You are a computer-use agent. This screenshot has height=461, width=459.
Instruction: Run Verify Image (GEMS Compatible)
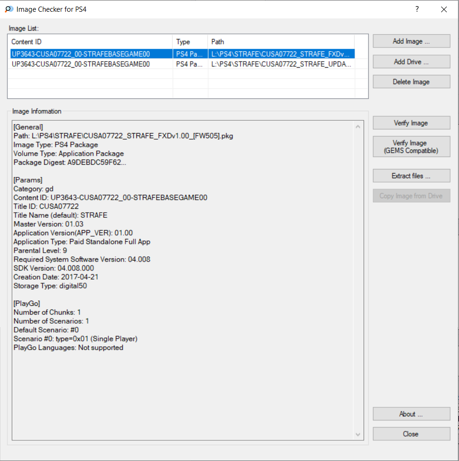[x=411, y=147]
